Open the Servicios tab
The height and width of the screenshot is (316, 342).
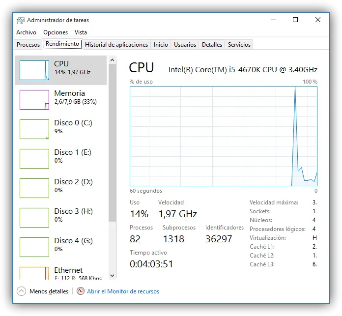point(239,45)
